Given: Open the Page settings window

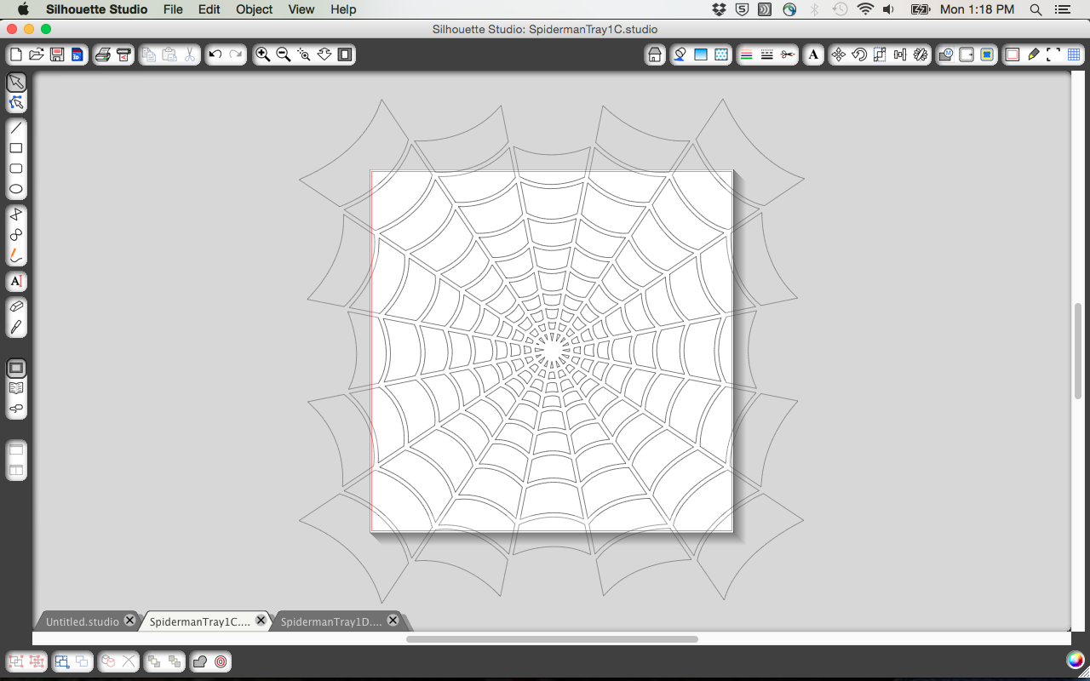Looking at the screenshot, I should [1013, 54].
